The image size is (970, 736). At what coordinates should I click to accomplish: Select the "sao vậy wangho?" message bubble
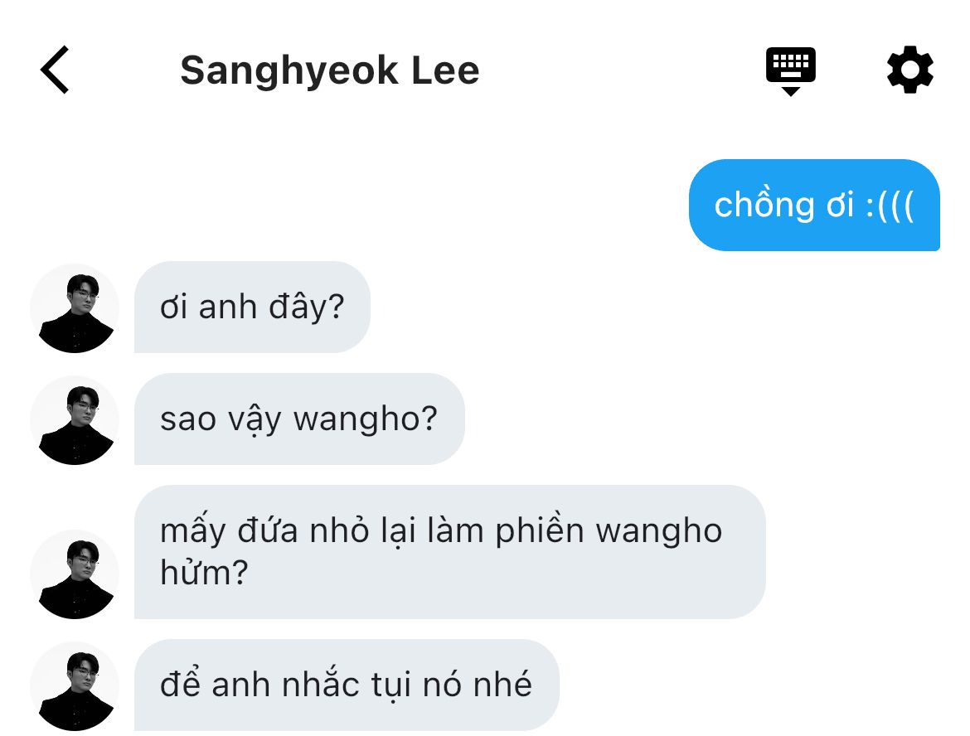[x=299, y=419]
